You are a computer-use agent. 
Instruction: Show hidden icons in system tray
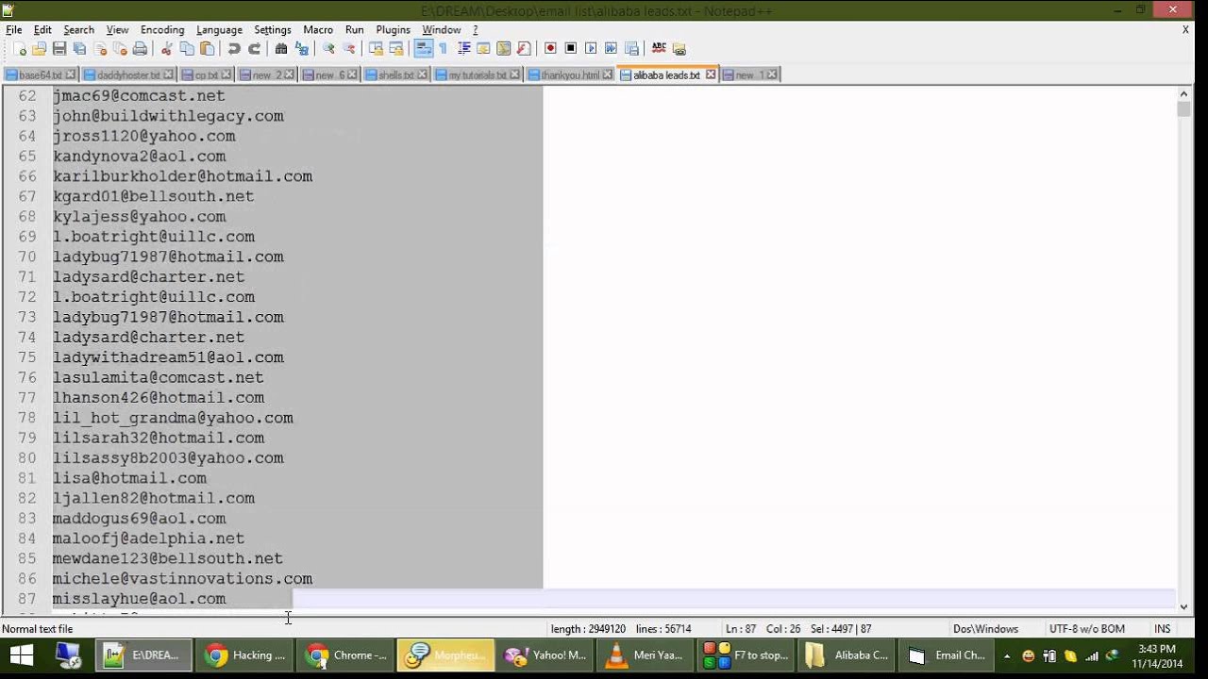tap(1007, 655)
